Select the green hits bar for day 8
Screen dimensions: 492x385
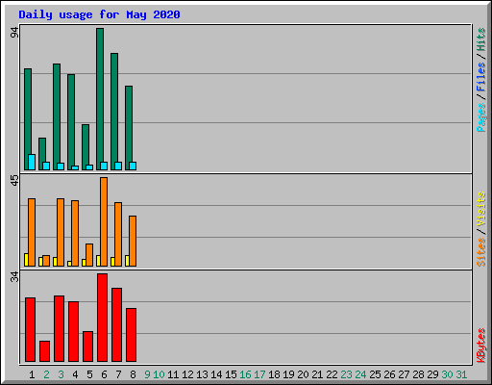pyautogui.click(x=129, y=128)
